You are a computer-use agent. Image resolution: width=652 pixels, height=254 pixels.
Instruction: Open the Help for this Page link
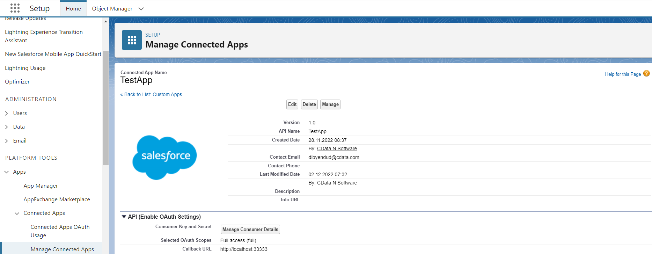pos(623,74)
